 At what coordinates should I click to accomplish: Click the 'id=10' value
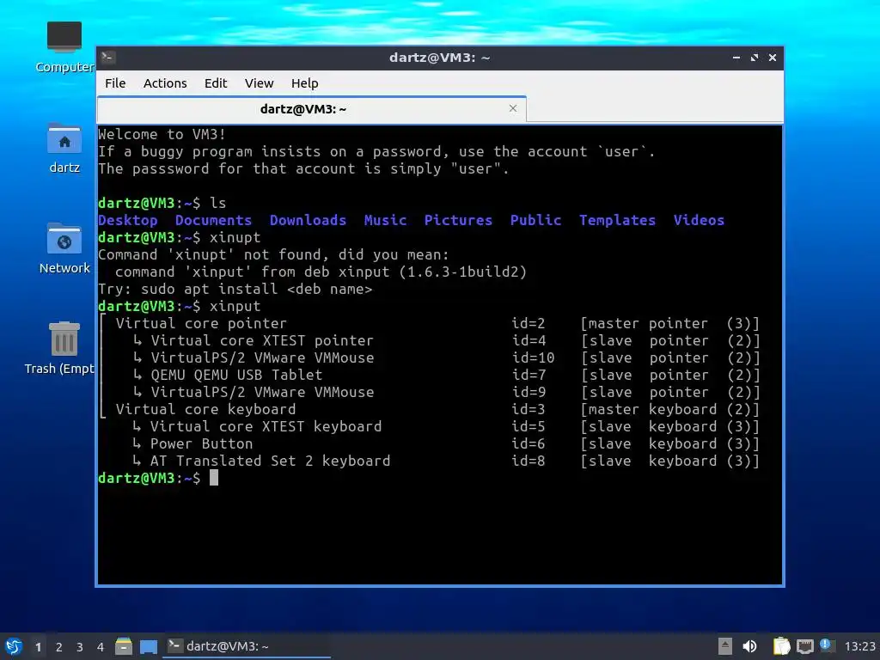tap(533, 357)
